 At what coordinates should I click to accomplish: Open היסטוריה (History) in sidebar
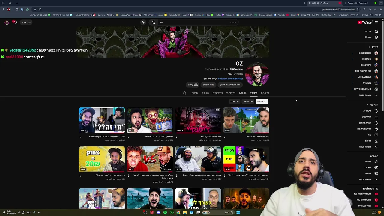(x=371, y=111)
